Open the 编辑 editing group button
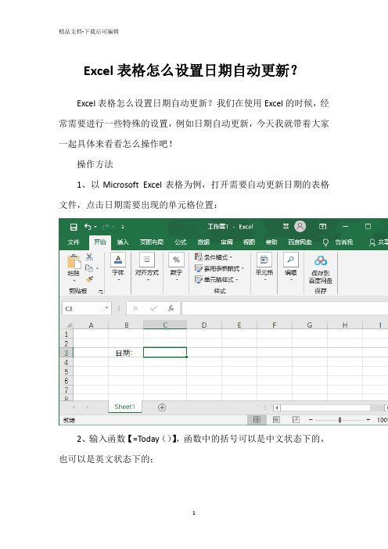 click(291, 267)
